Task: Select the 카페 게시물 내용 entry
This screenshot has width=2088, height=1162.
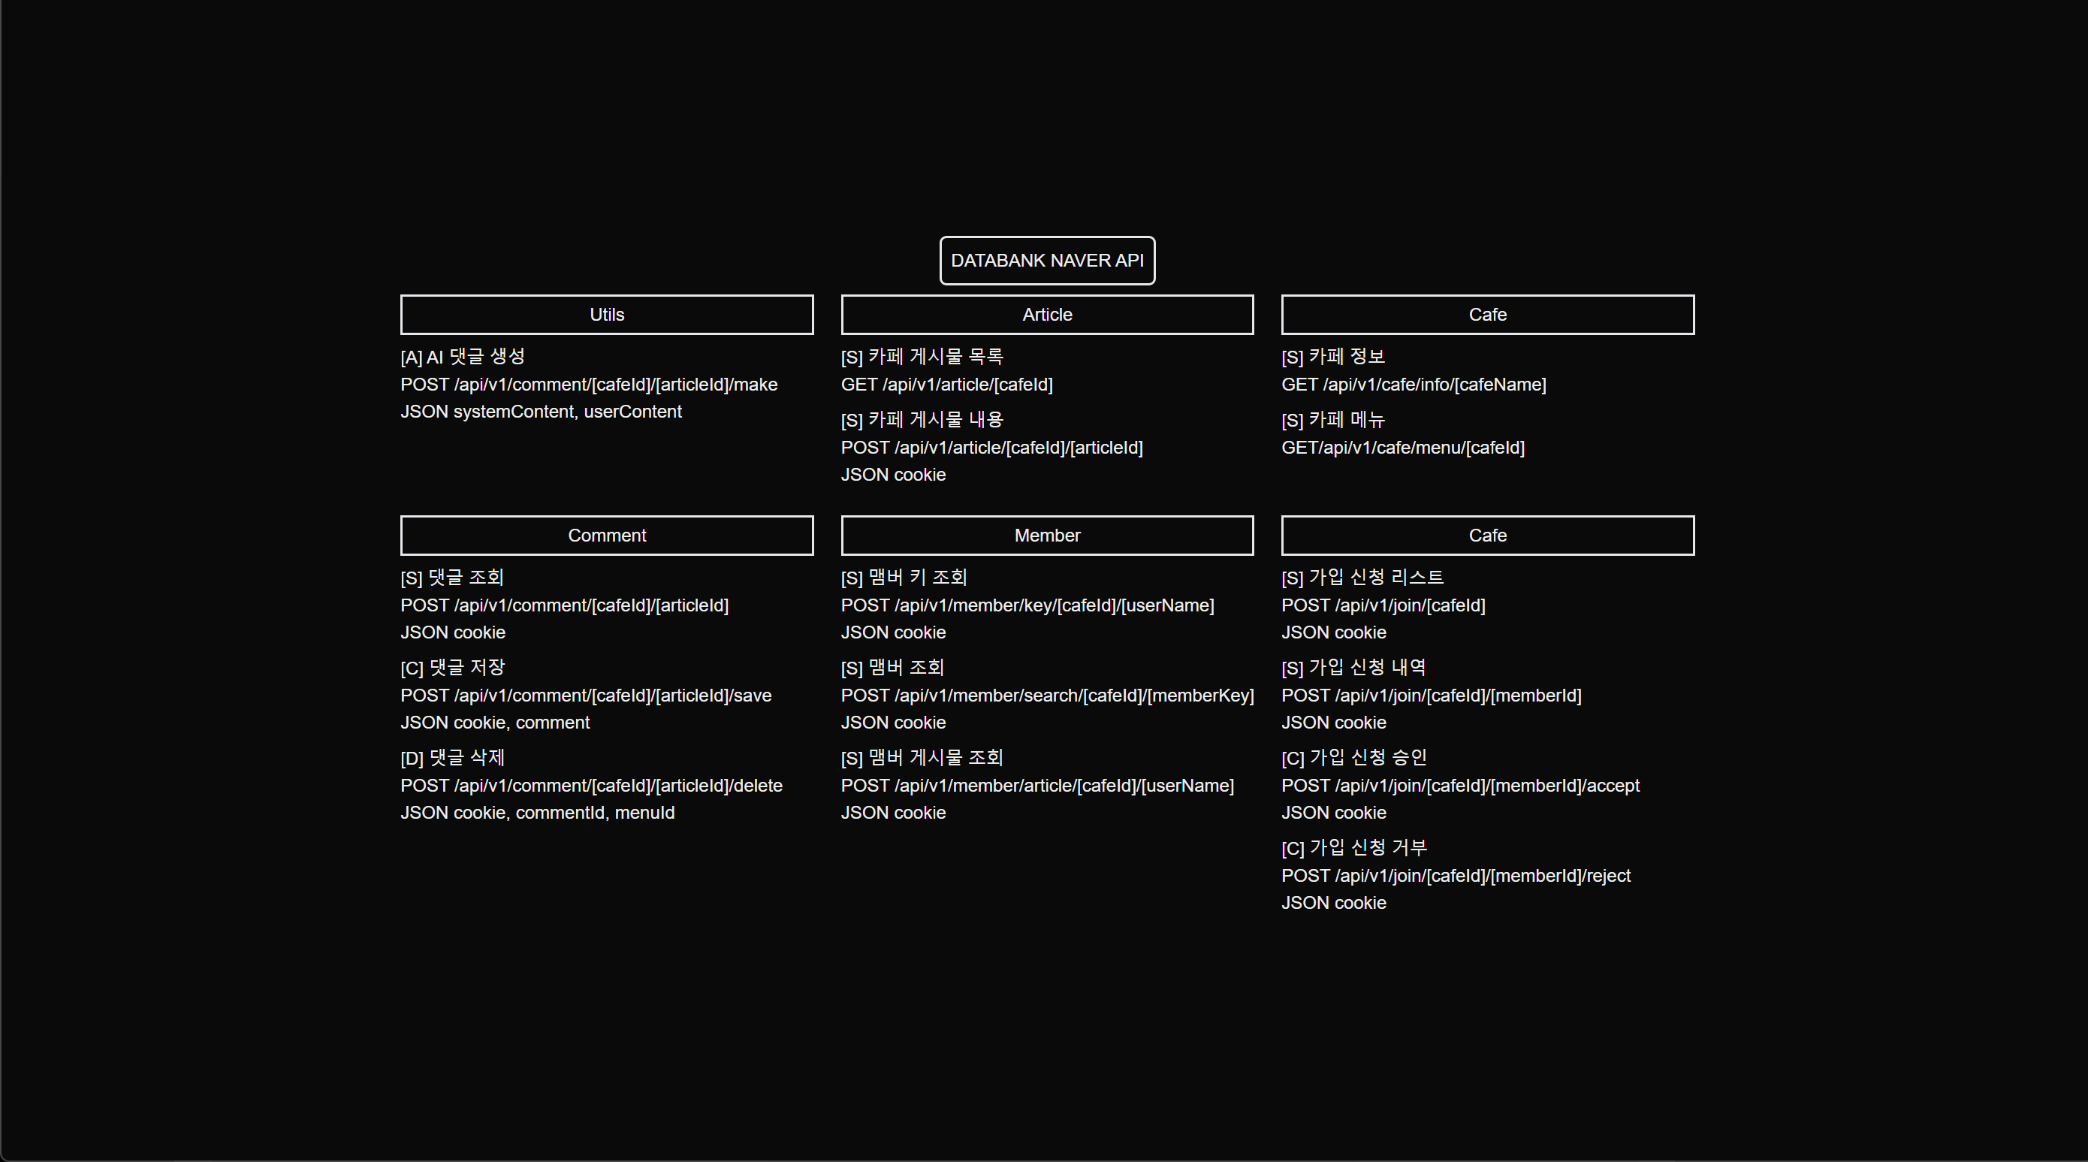Action: (x=922, y=420)
